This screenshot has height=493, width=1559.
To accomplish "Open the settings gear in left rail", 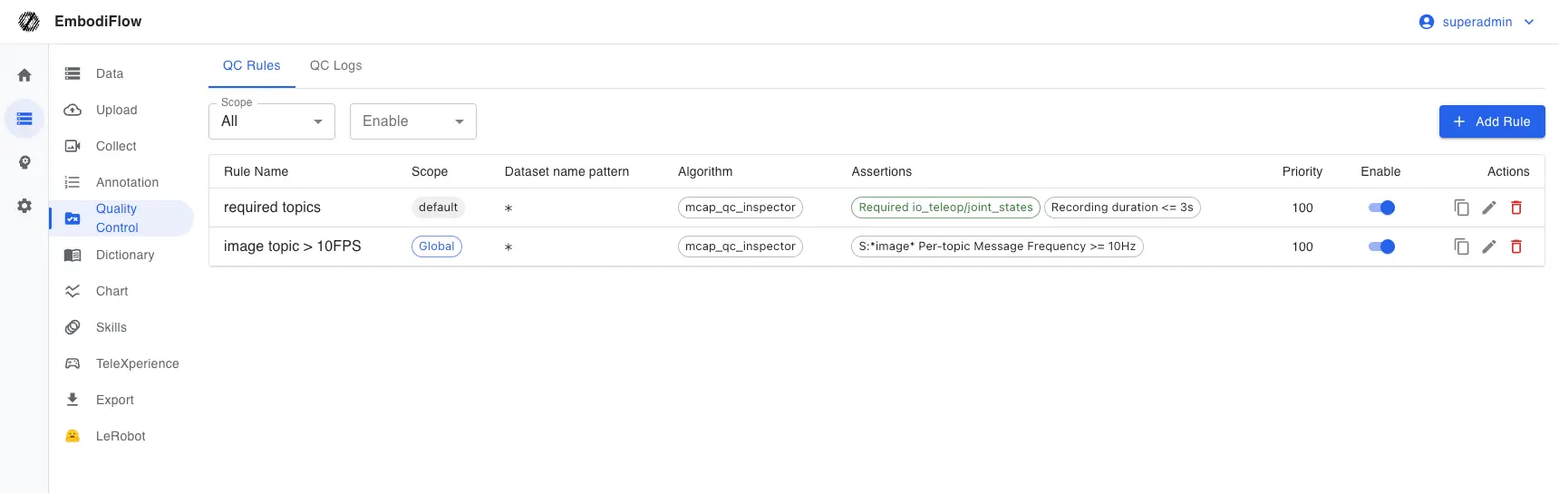I will pyautogui.click(x=24, y=206).
